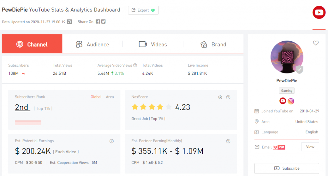Image resolution: width=328 pixels, height=176 pixels.
Task: Click the United States area value
Action: (x=307, y=122)
